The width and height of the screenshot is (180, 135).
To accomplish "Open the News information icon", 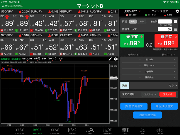I will (143, 131).
